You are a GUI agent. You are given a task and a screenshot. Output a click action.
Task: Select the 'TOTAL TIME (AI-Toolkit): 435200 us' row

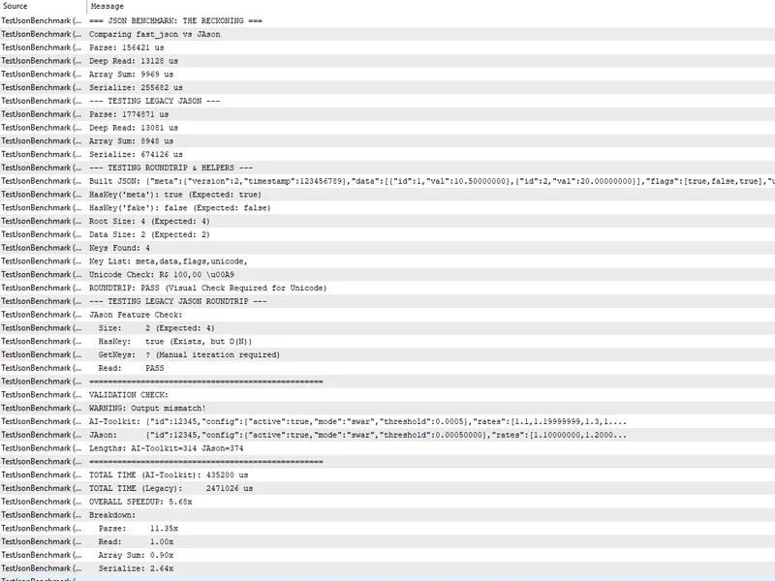click(387, 474)
